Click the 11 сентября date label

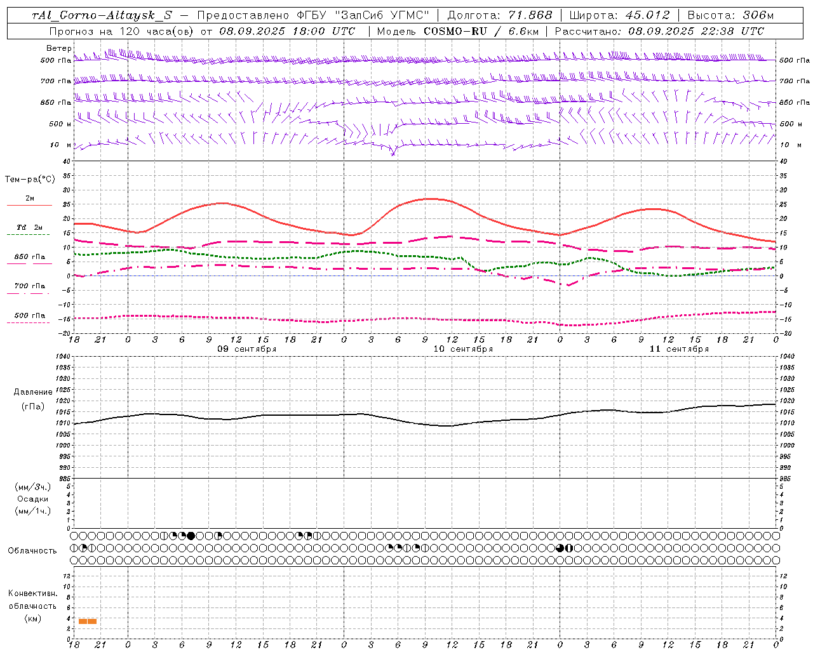click(x=679, y=349)
